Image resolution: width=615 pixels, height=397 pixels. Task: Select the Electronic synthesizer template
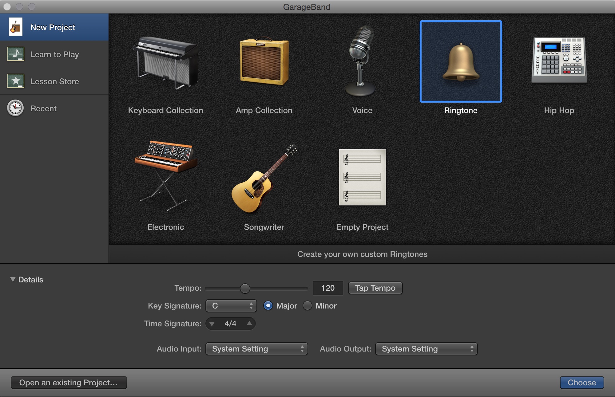click(165, 175)
